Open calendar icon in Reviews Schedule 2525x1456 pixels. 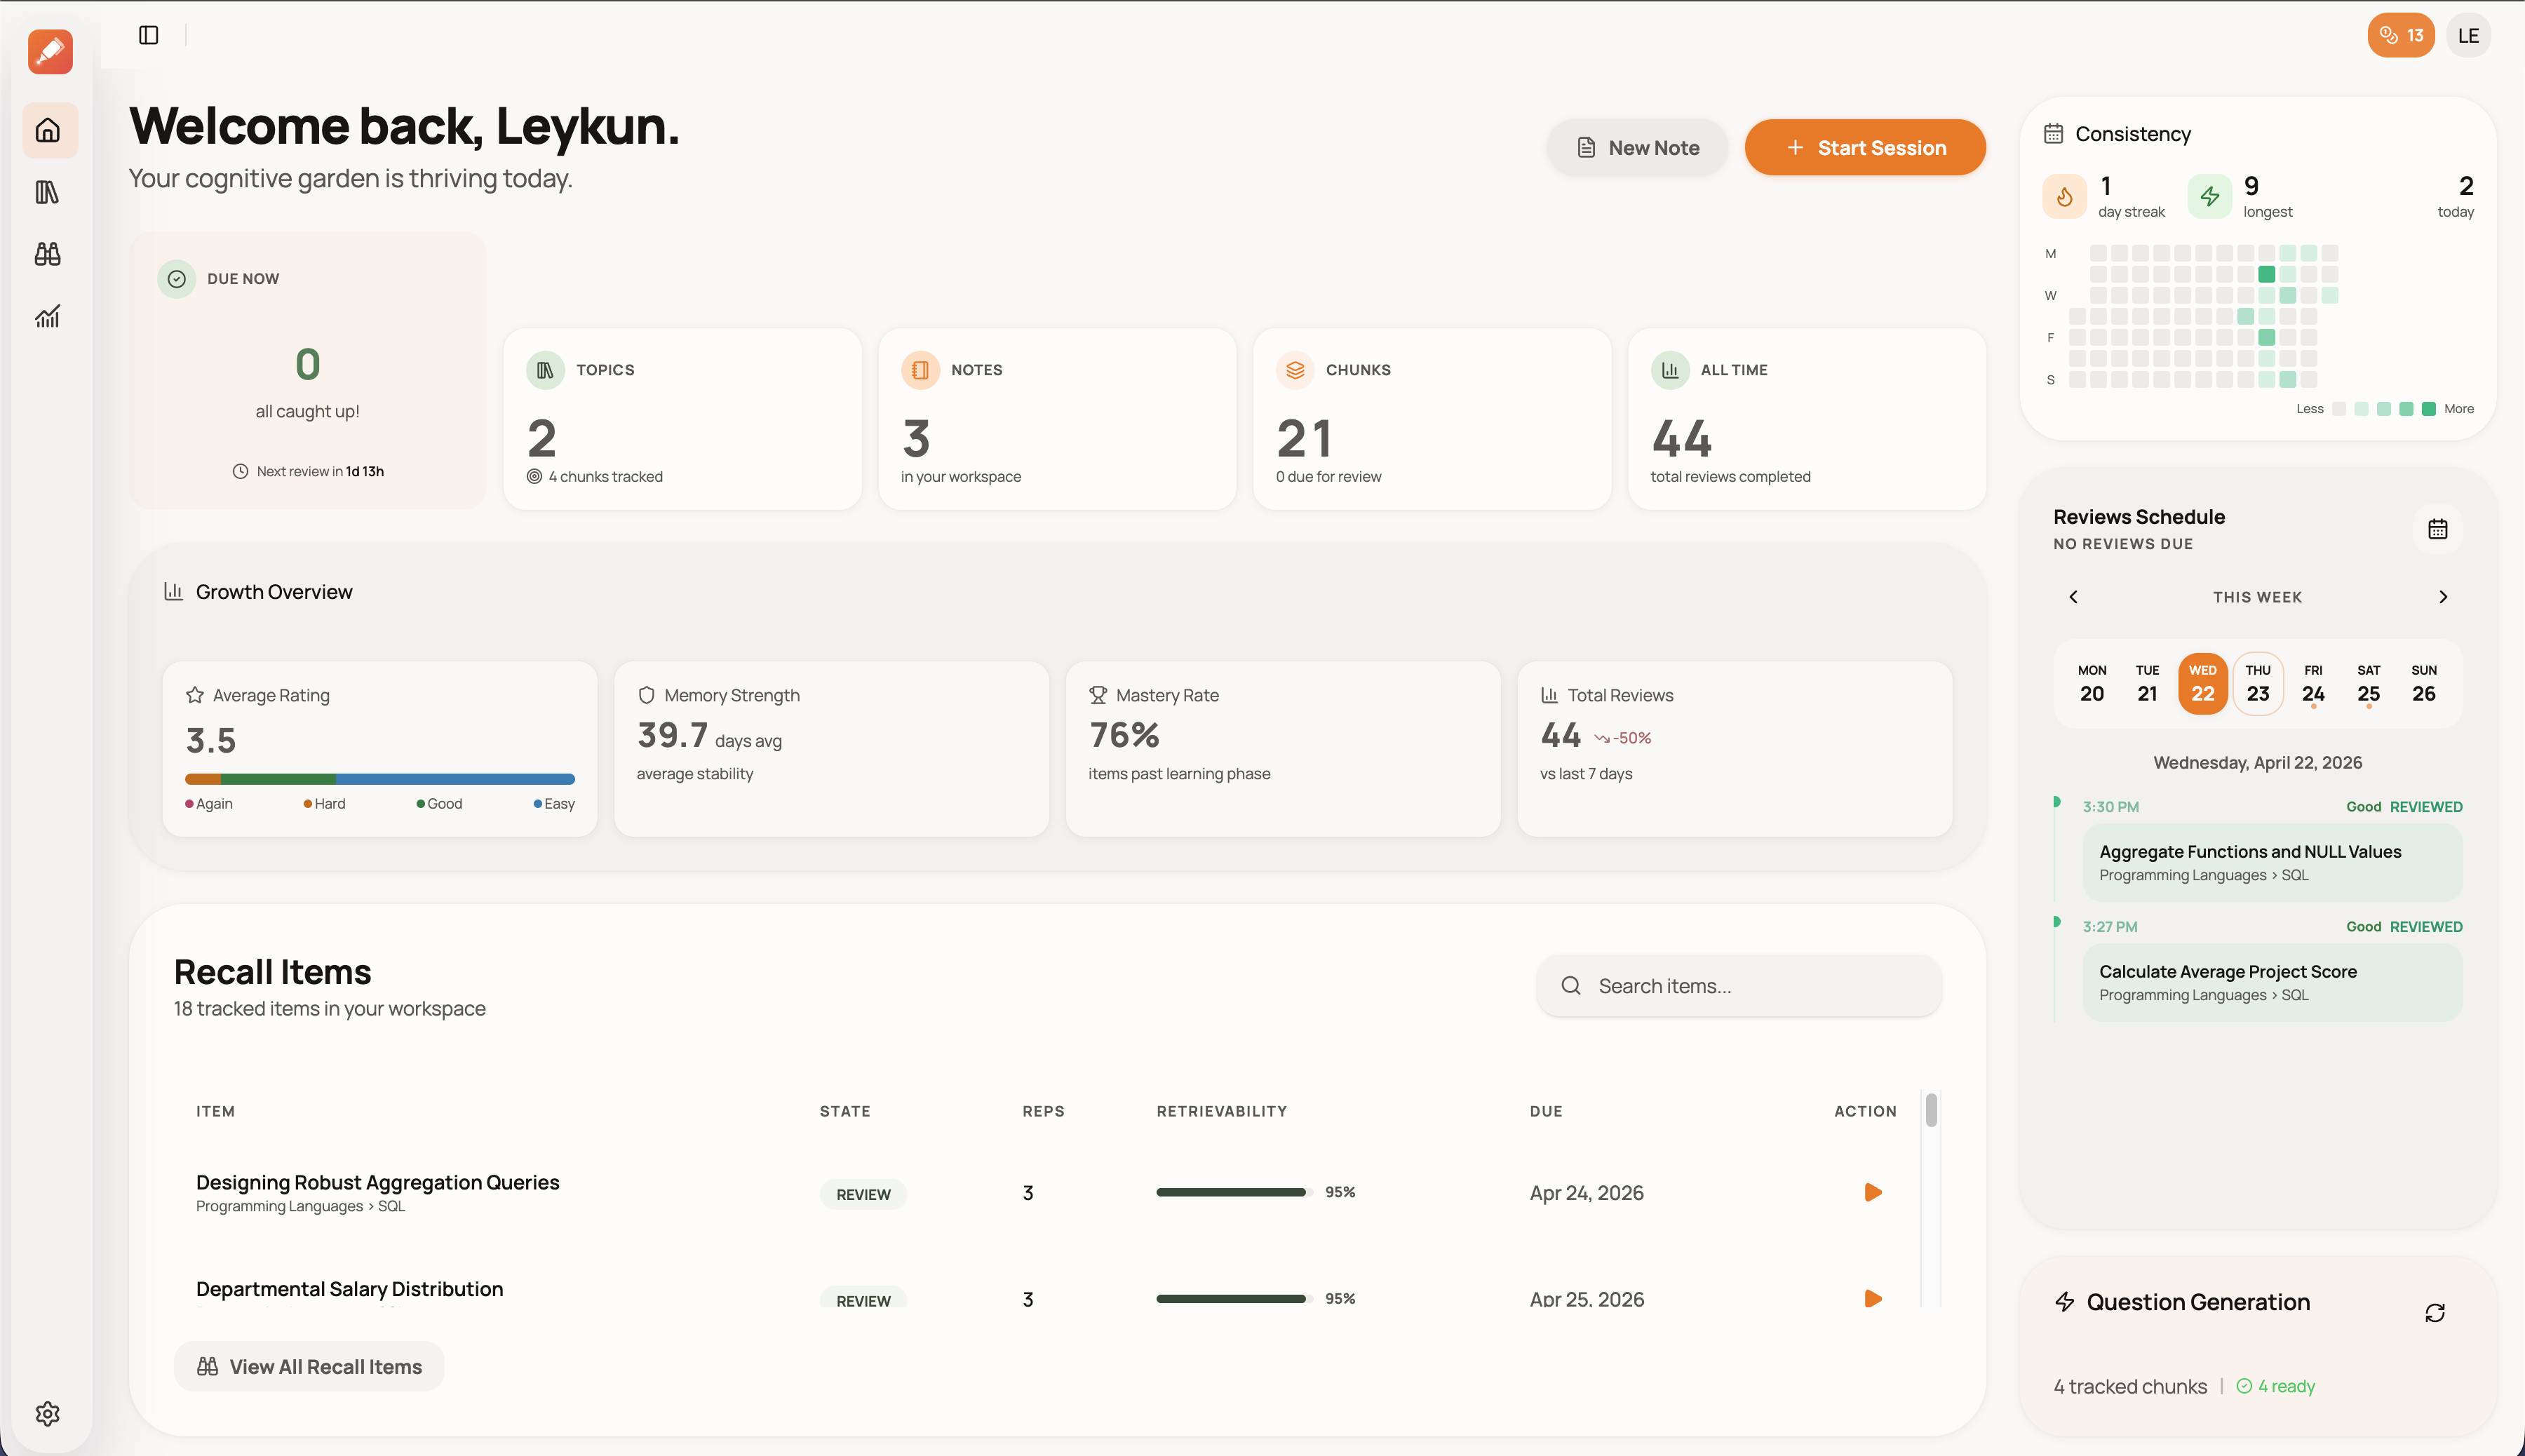pos(2437,529)
